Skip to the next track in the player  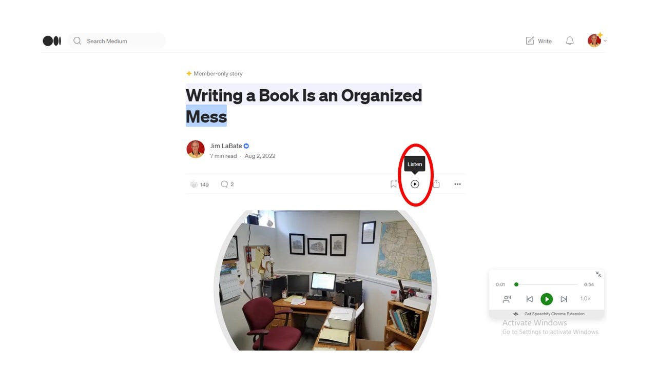click(x=564, y=299)
